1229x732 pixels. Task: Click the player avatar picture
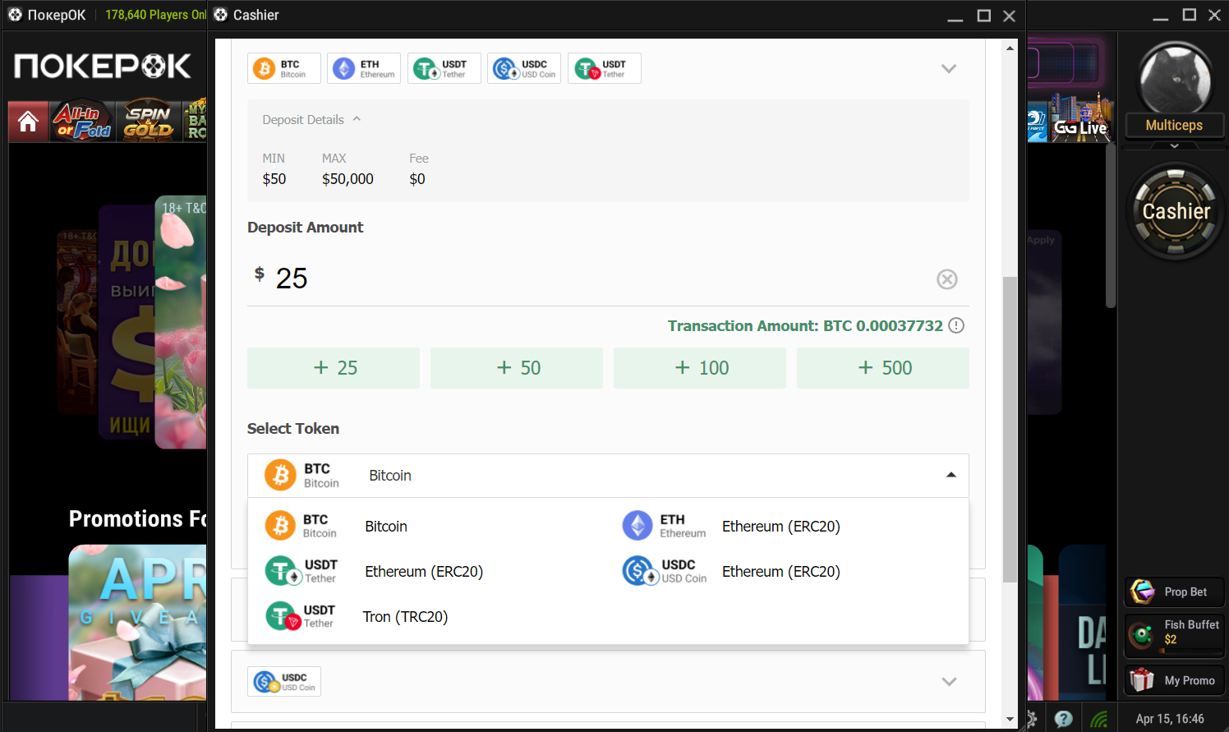pyautogui.click(x=1175, y=78)
